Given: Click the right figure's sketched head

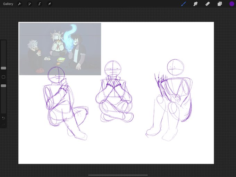Looking at the screenshot, I should 176,67.
